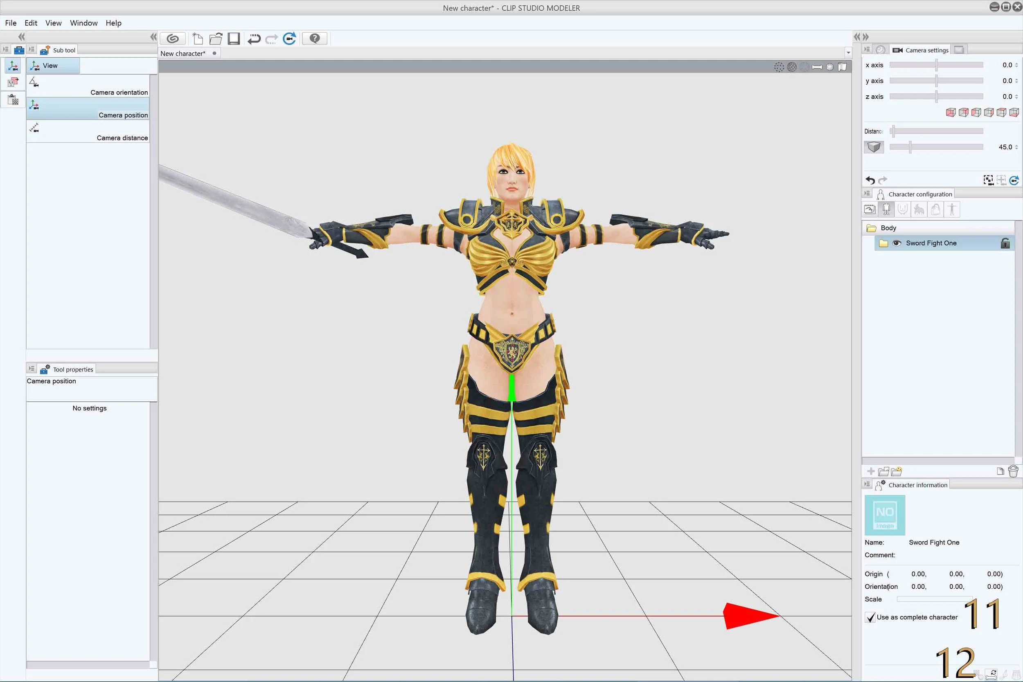This screenshot has height=682, width=1023.
Task: Toggle the perspective cube button
Action: 873,147
